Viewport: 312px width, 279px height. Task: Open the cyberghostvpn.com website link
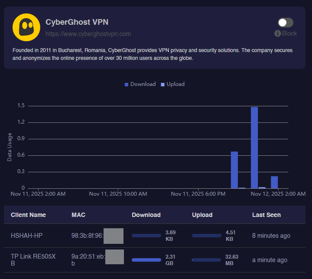(x=88, y=34)
